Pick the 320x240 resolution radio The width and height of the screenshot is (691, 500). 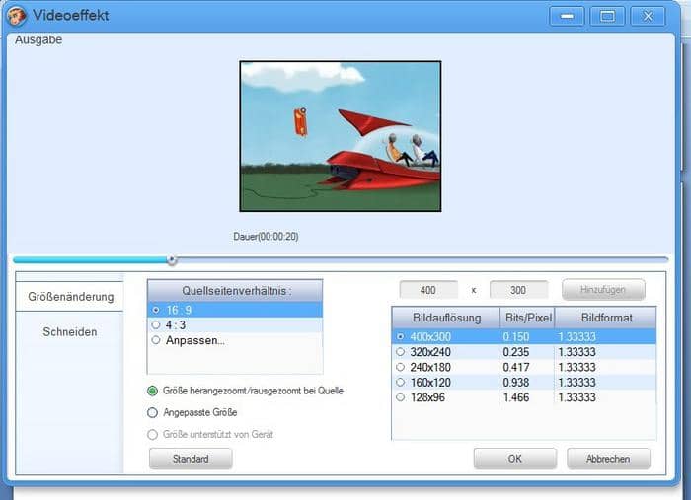tap(400, 352)
